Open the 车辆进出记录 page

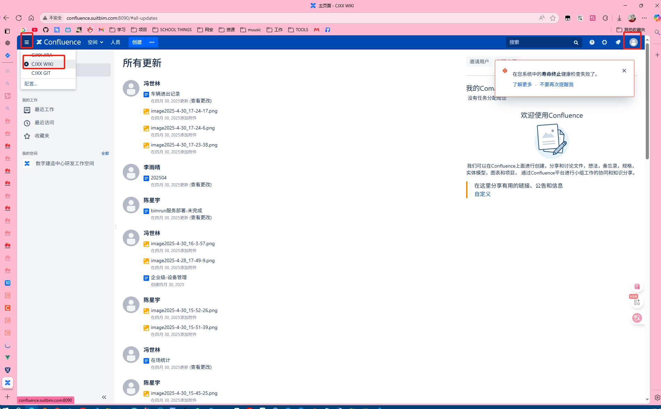tap(165, 94)
